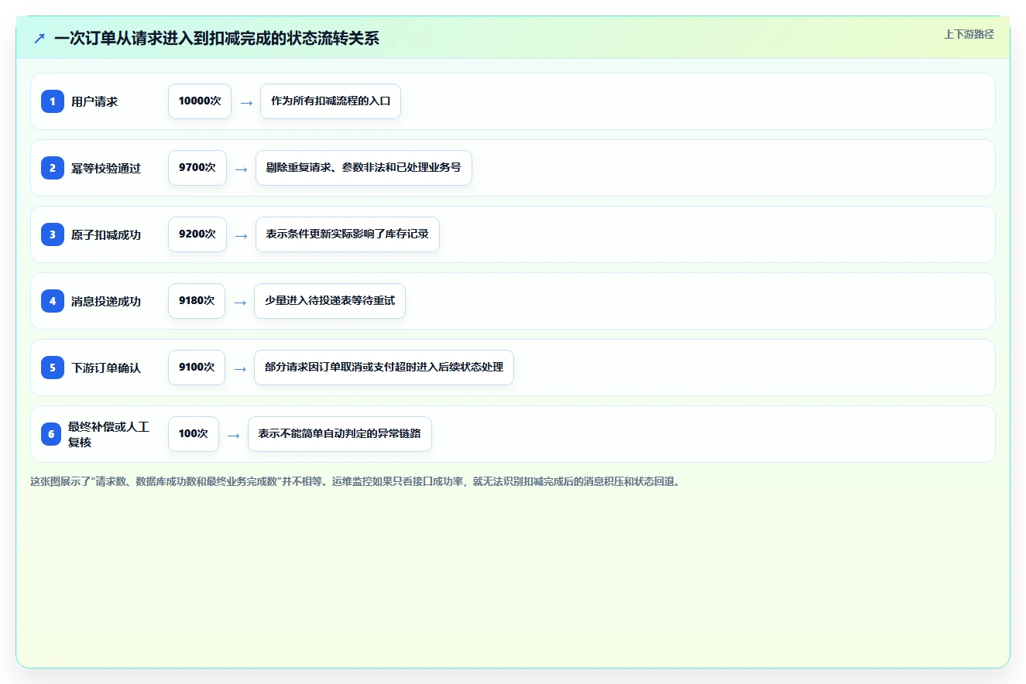Image resolution: width=1026 pixels, height=684 pixels.
Task: Select the 用户请求 step label
Action: coord(94,101)
